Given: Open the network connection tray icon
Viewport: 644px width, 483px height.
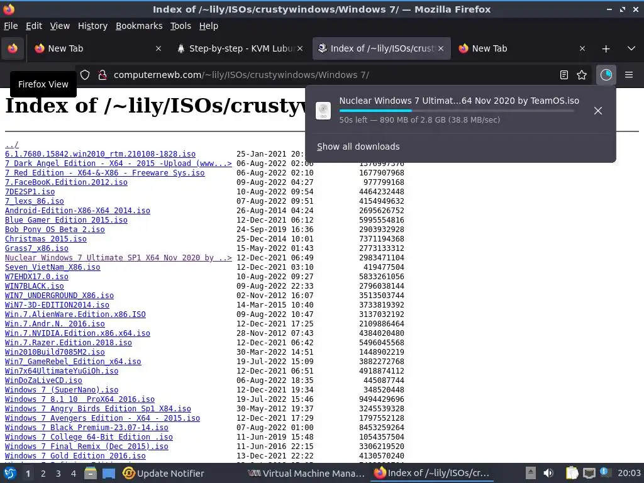Looking at the screenshot, I should (x=589, y=474).
